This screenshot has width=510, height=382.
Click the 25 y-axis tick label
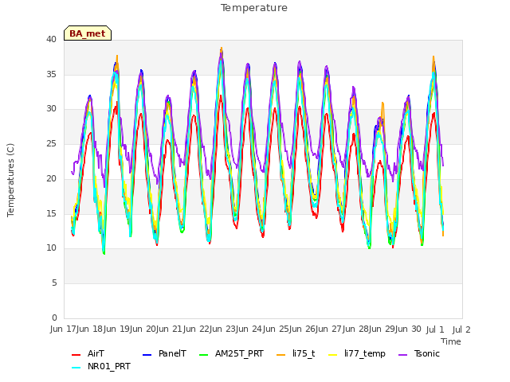pyautogui.click(x=51, y=143)
